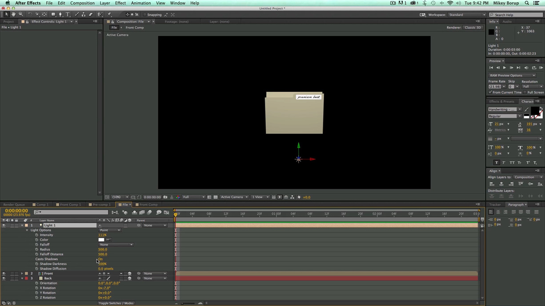
Task: Activate the Zoom tool
Action: (x=21, y=14)
